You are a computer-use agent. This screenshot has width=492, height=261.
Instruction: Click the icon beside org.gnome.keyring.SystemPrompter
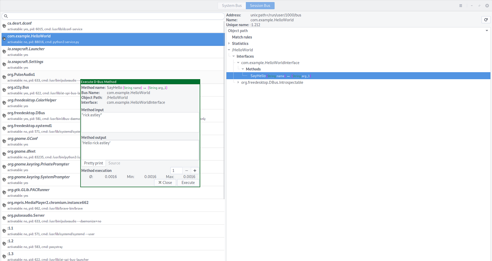click(4, 180)
